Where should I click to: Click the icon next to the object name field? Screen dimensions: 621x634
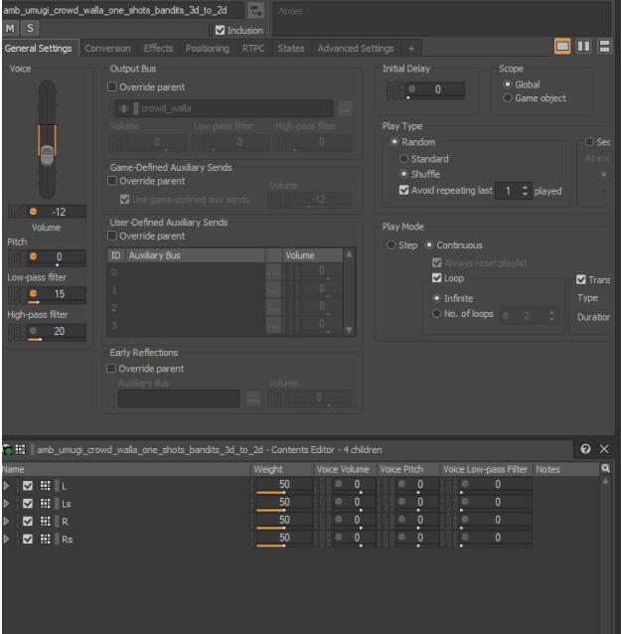click(x=255, y=10)
